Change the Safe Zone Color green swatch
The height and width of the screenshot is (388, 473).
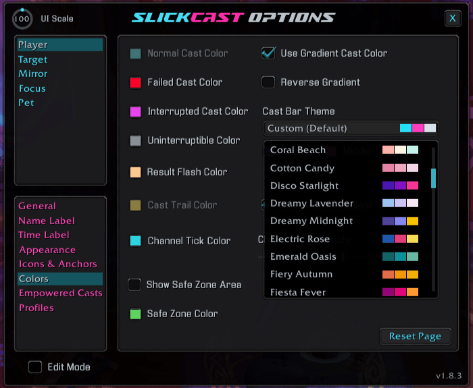click(135, 314)
